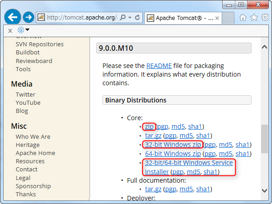Click the vertical scrollbar thumb
The height and width of the screenshot is (204, 272).
click(x=264, y=139)
